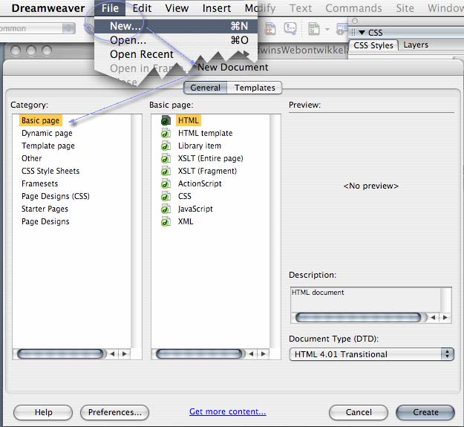Open the Text menu
The height and width of the screenshot is (427, 464).
[x=301, y=8]
